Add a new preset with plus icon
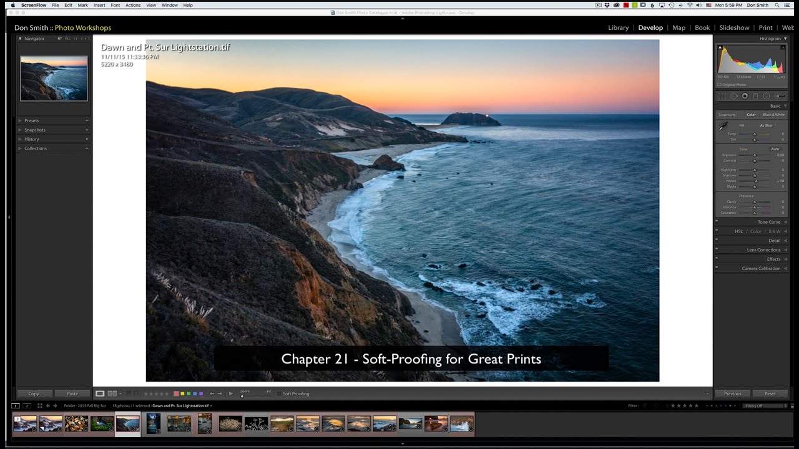 click(87, 120)
